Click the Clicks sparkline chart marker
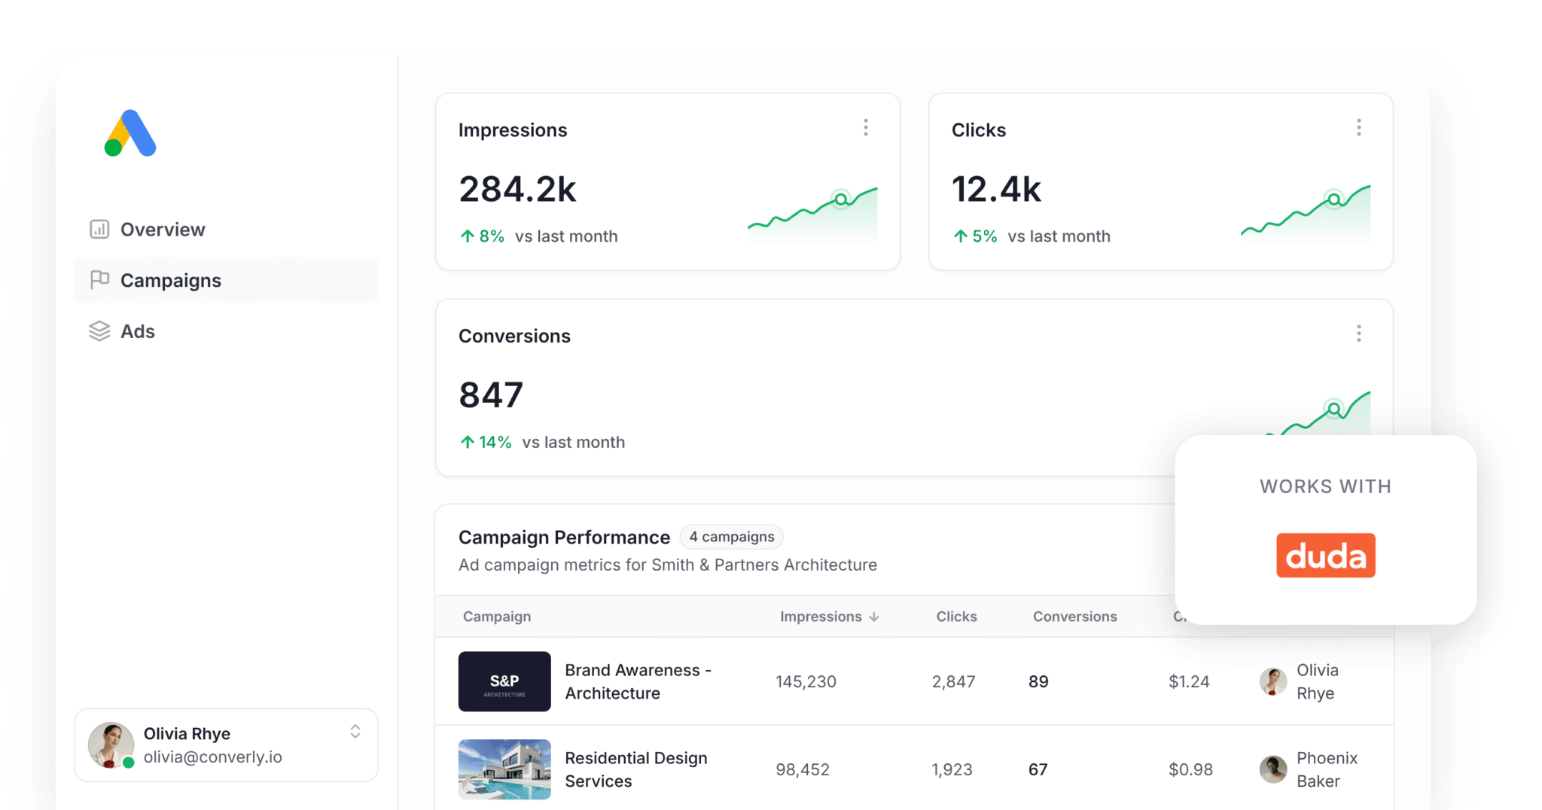The height and width of the screenshot is (810, 1542). (1334, 199)
